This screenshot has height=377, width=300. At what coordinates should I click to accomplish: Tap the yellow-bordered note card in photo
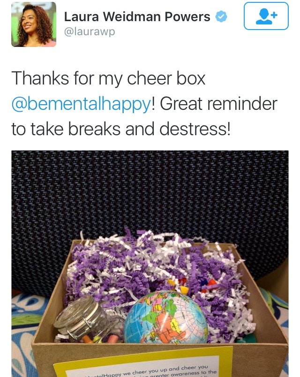click(143, 363)
